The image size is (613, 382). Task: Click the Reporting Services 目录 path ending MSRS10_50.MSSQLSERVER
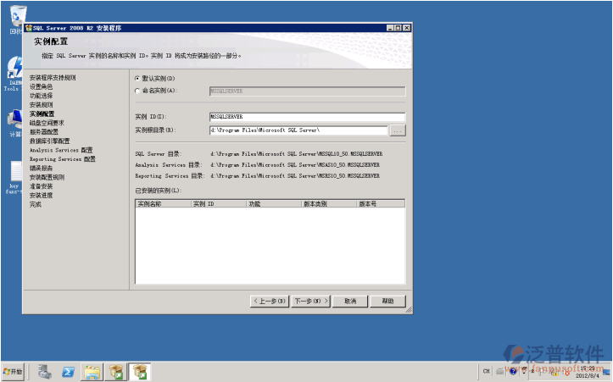point(295,176)
